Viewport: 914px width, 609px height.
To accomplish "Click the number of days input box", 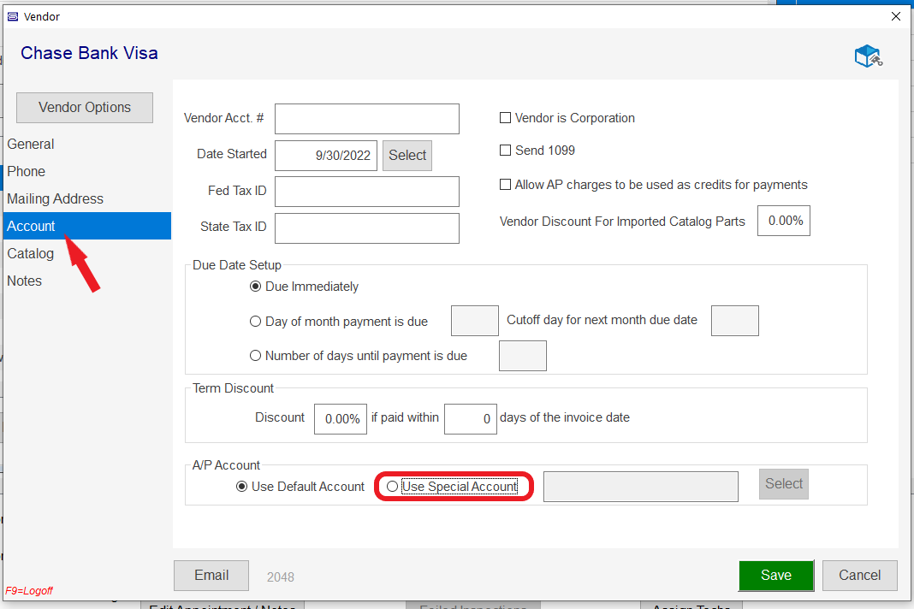I will [x=522, y=356].
